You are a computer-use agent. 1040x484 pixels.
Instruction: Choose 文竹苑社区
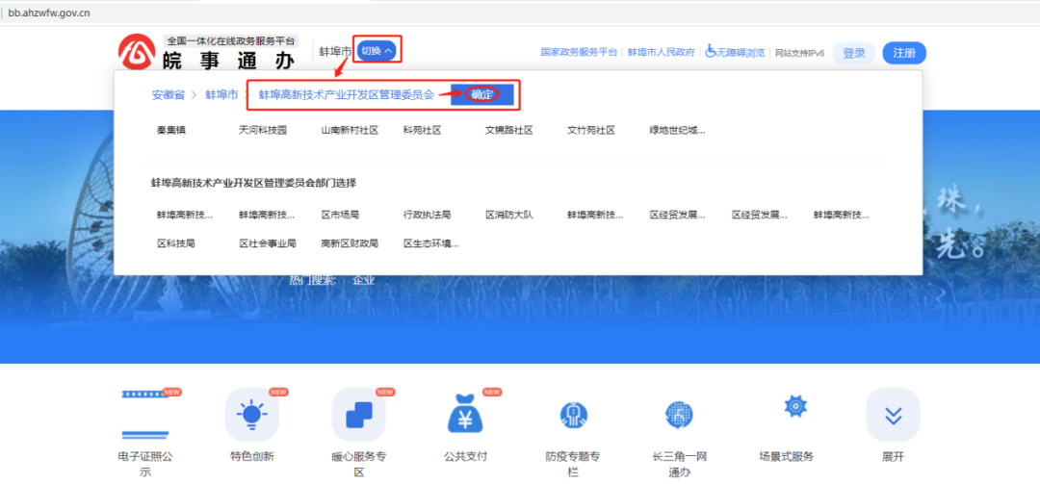pyautogui.click(x=591, y=131)
